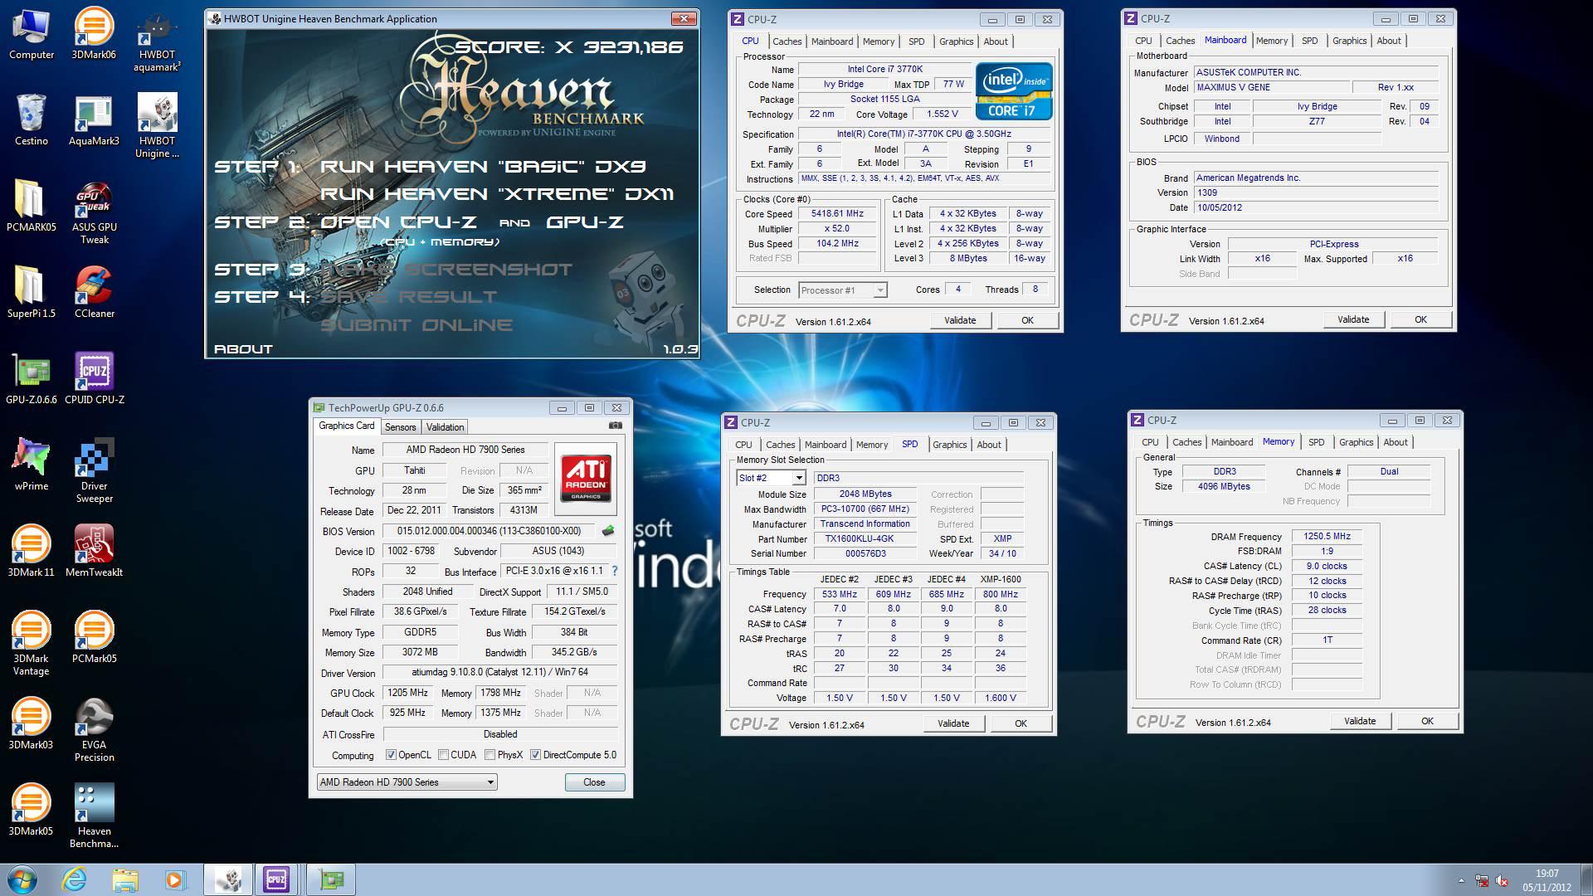Open 3DMark05 desktop shortcut

[x=32, y=810]
